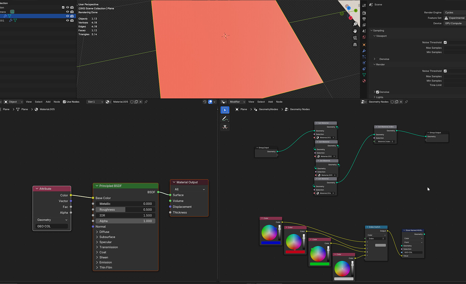
Task: Toggle Viewport Noise Threshold checkbox
Action: coord(445,43)
